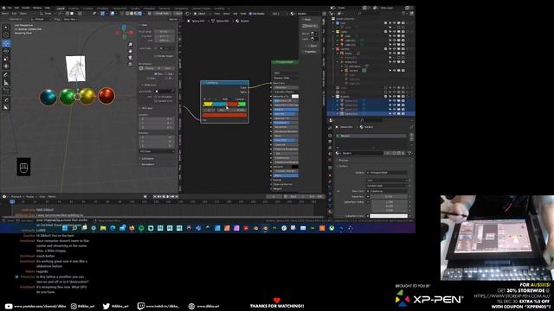
Task: Open the Random Walk dropdown in Material properties
Action: coord(388,186)
